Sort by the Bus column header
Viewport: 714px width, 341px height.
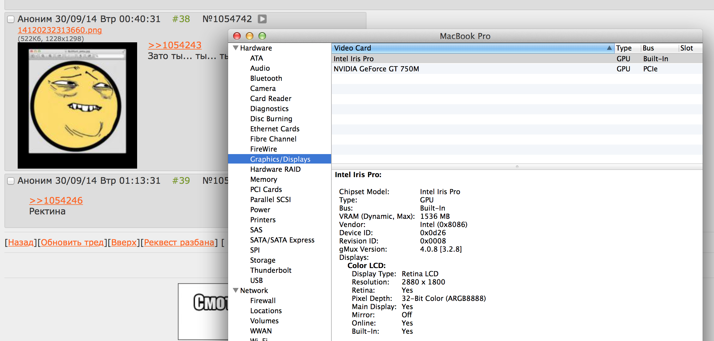click(660, 48)
